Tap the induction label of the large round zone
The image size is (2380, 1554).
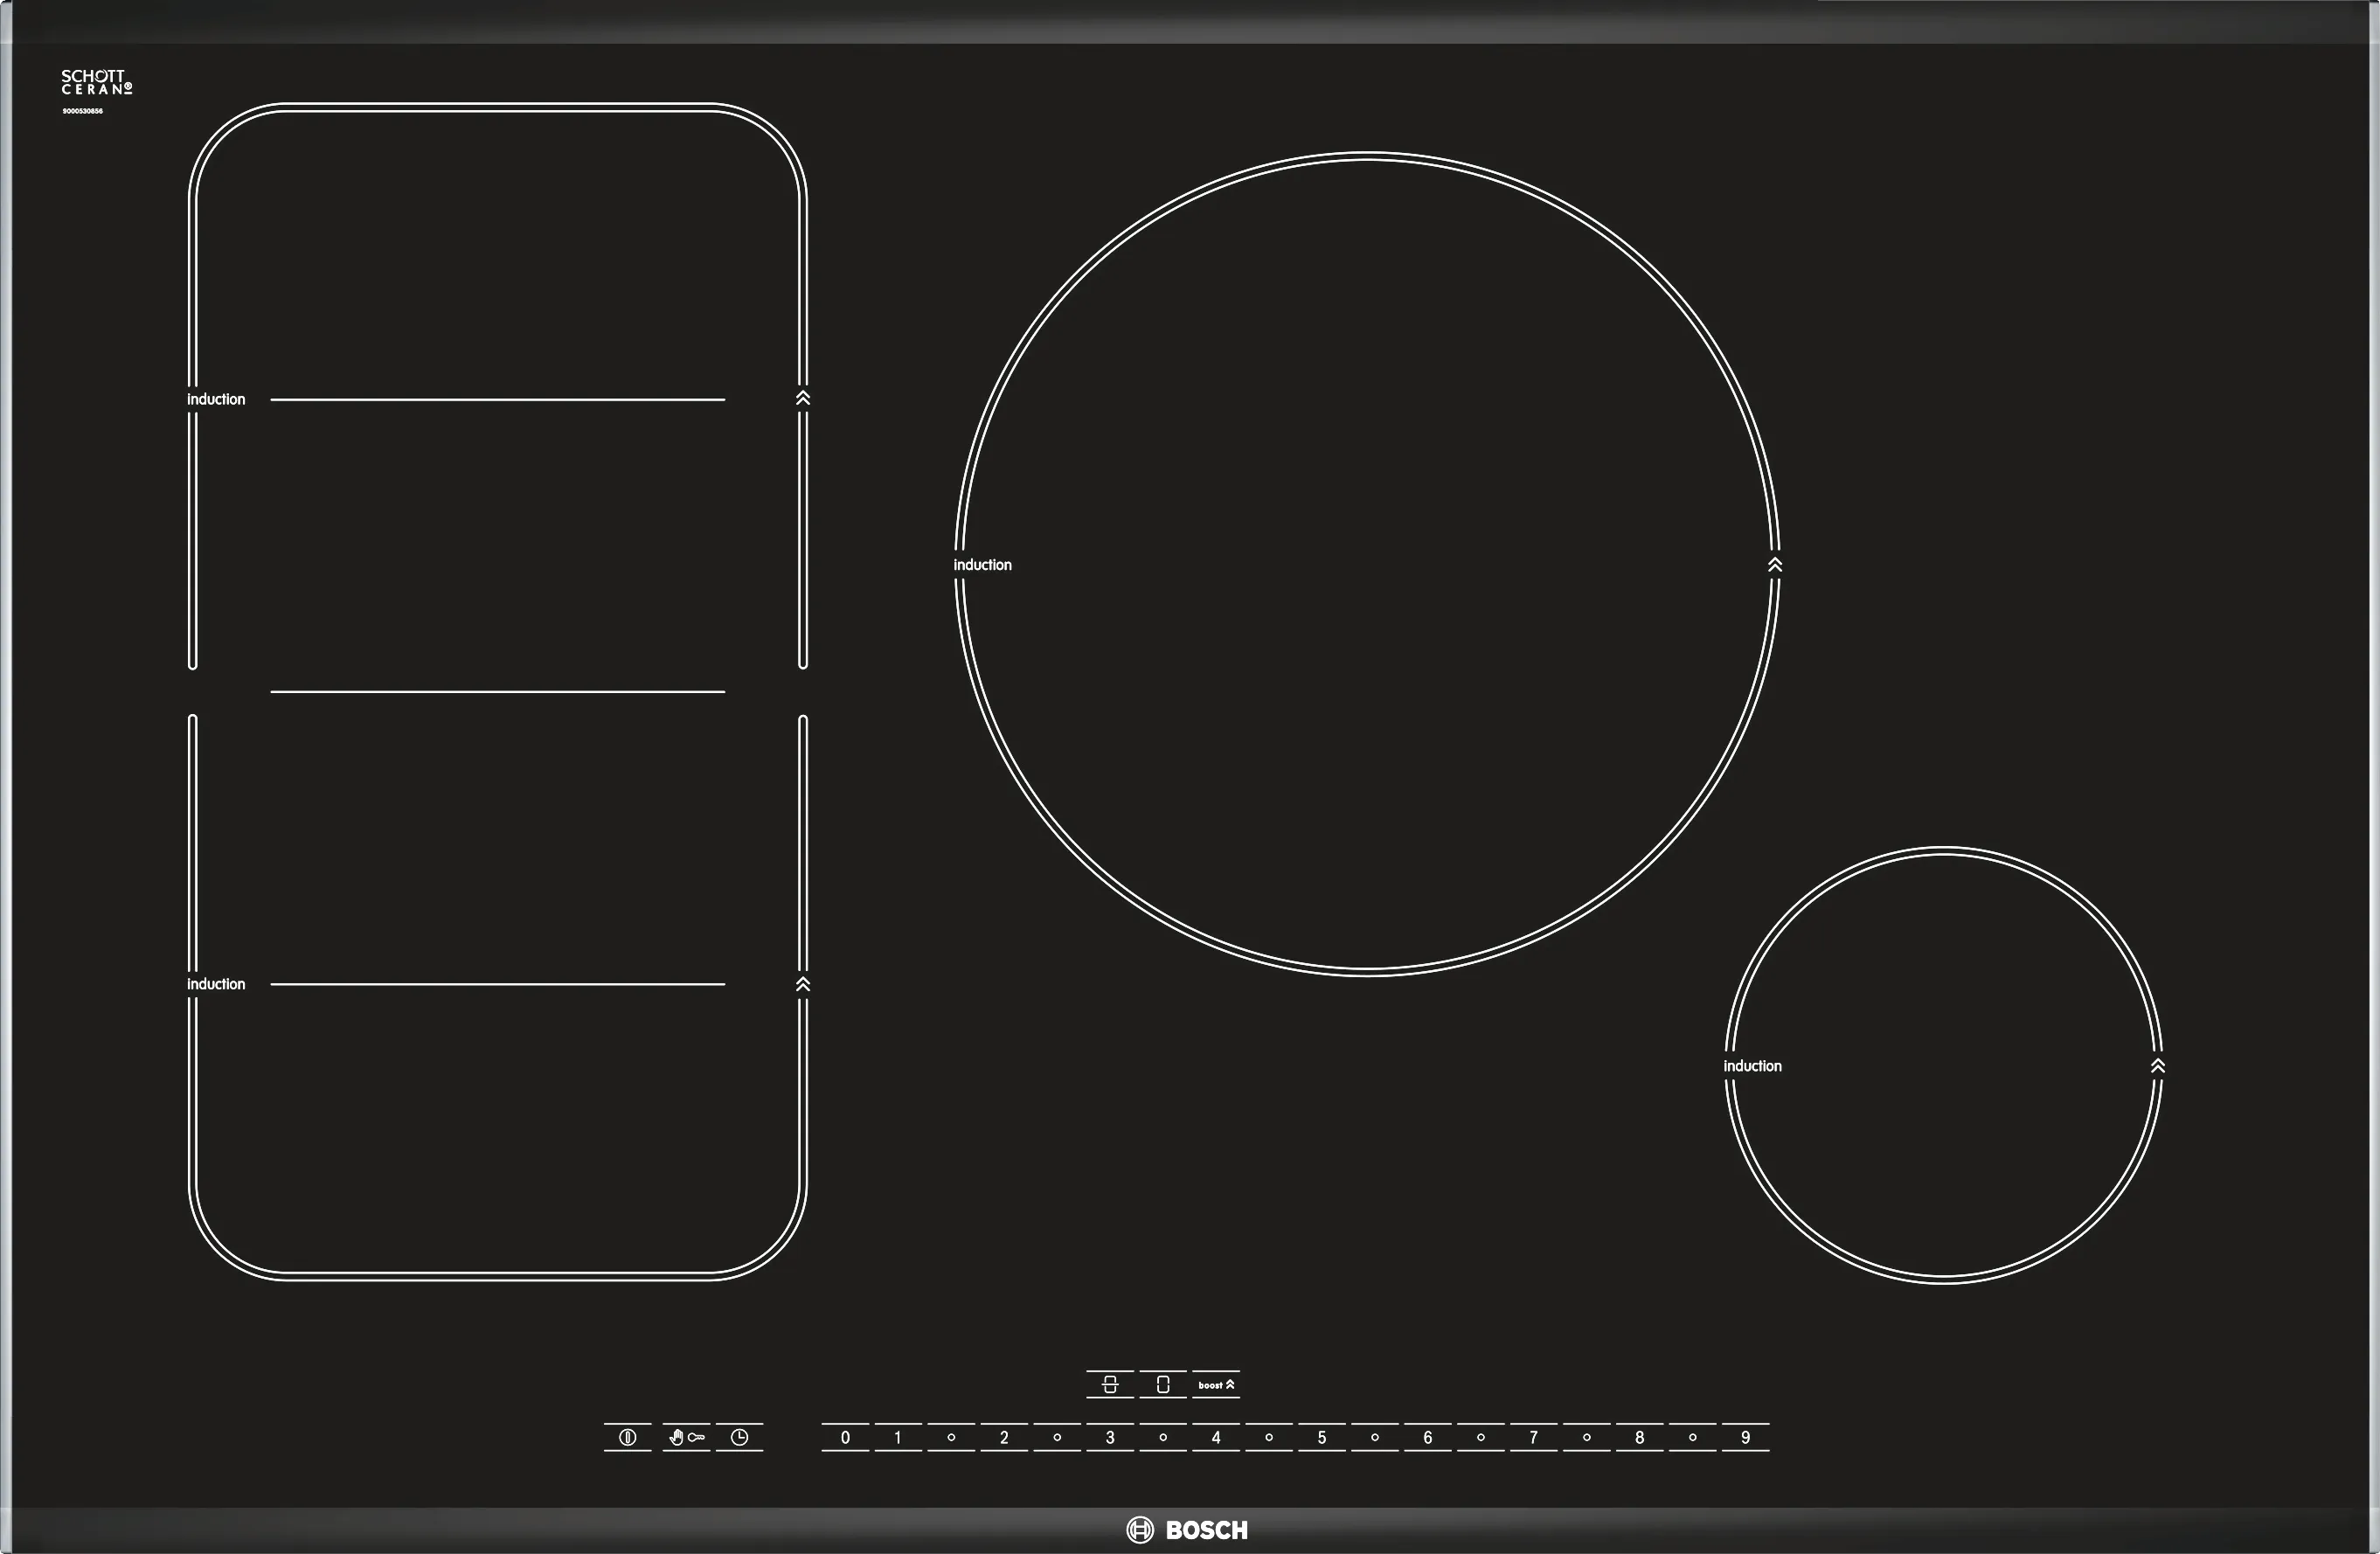coord(982,565)
